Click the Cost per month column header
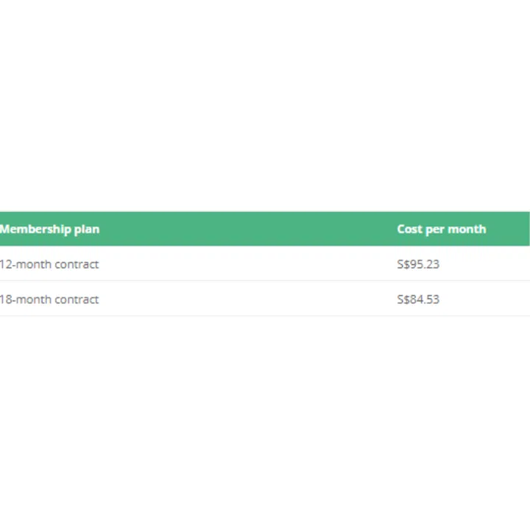530x530 pixels. click(x=441, y=229)
